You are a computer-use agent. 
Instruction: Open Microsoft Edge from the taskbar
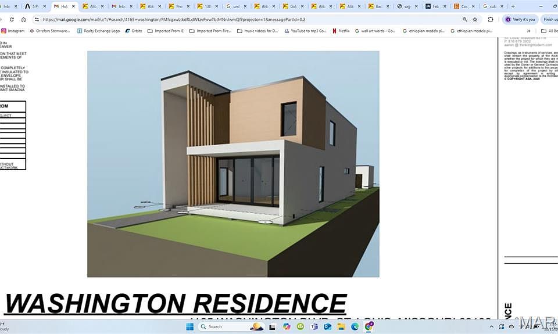[x=355, y=326]
